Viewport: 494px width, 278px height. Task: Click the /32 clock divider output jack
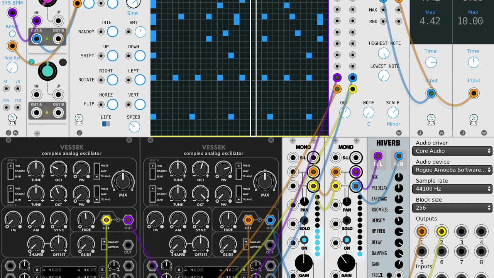18,107
